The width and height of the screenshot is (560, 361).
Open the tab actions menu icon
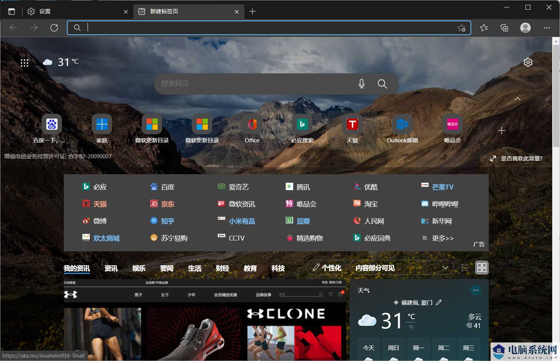(x=12, y=11)
